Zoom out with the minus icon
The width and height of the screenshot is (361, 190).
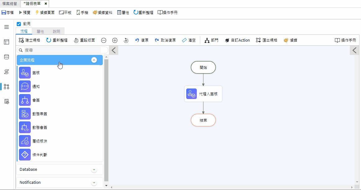click(104, 40)
